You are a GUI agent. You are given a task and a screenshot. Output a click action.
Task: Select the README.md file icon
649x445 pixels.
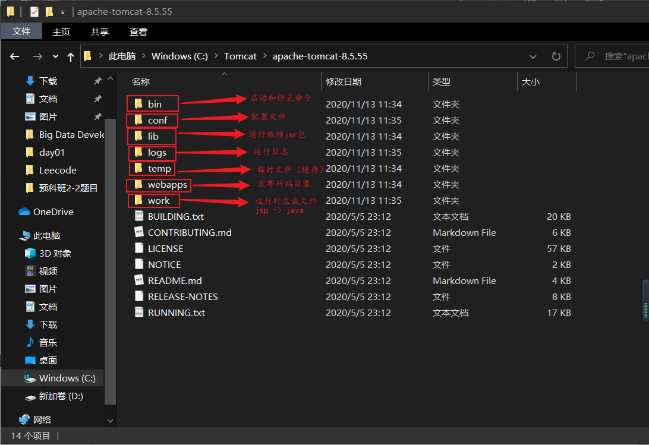[139, 280]
